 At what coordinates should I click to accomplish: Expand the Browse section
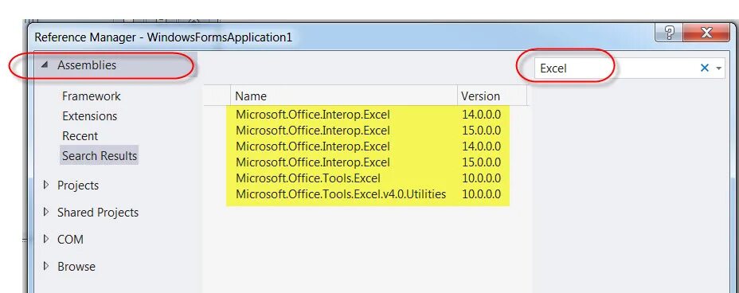point(45,266)
